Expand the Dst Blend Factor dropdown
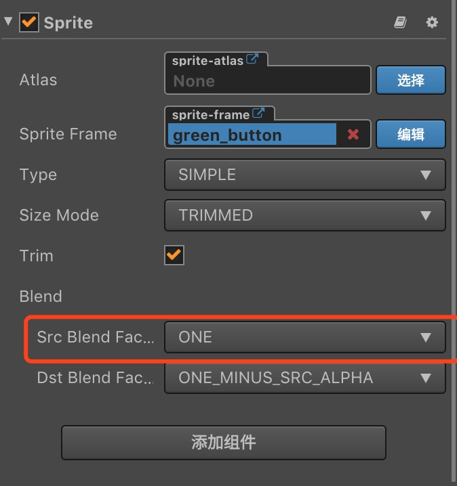 [x=304, y=378]
